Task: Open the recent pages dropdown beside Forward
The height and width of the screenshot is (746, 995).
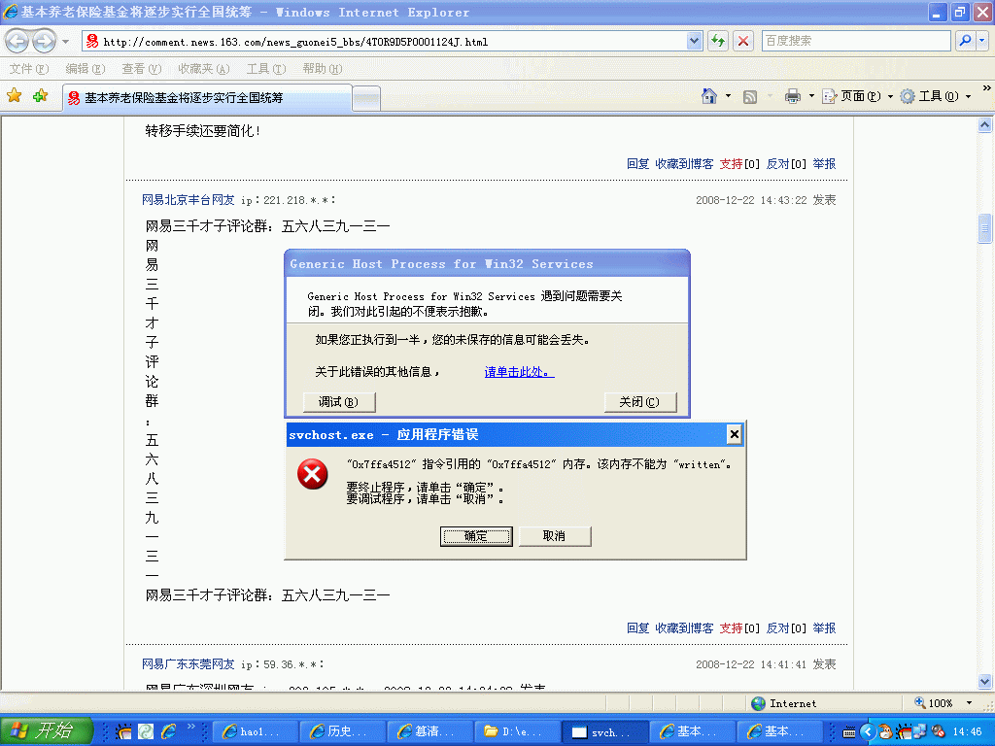Action: coord(65,42)
